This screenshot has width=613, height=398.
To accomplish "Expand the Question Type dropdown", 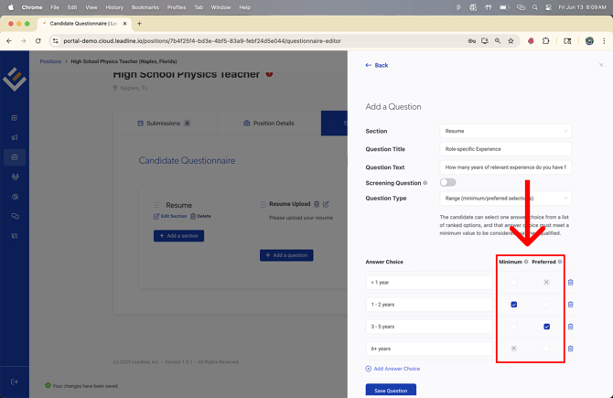I will pos(505,198).
